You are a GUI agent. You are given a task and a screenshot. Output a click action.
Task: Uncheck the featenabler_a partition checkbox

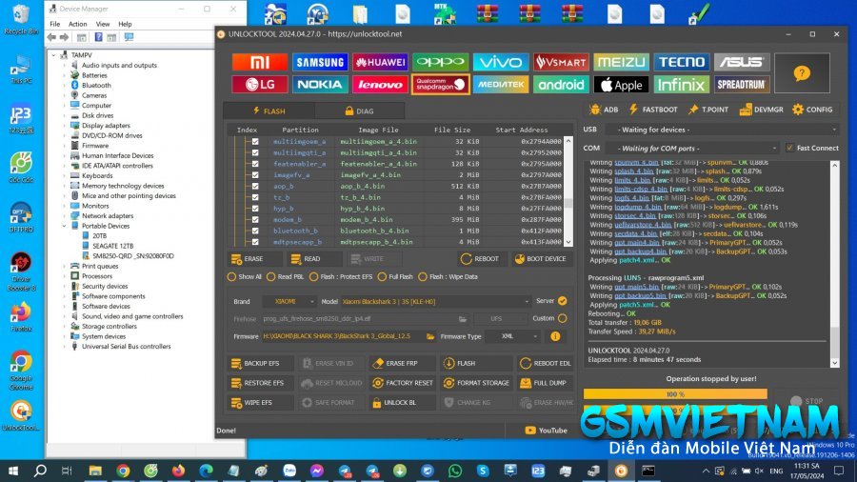tap(255, 164)
